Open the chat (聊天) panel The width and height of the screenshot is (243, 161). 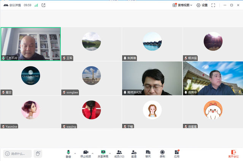pos(148,153)
